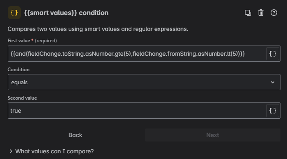Click the yellow smart values braces icon
This screenshot has width=287, height=159.
point(14,13)
